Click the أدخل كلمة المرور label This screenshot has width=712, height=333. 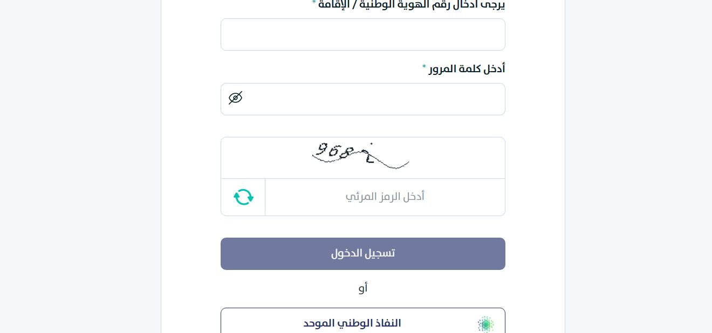pos(467,69)
